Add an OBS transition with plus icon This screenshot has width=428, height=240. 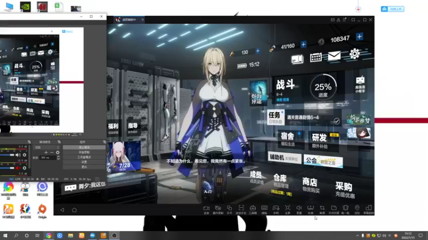point(46,153)
